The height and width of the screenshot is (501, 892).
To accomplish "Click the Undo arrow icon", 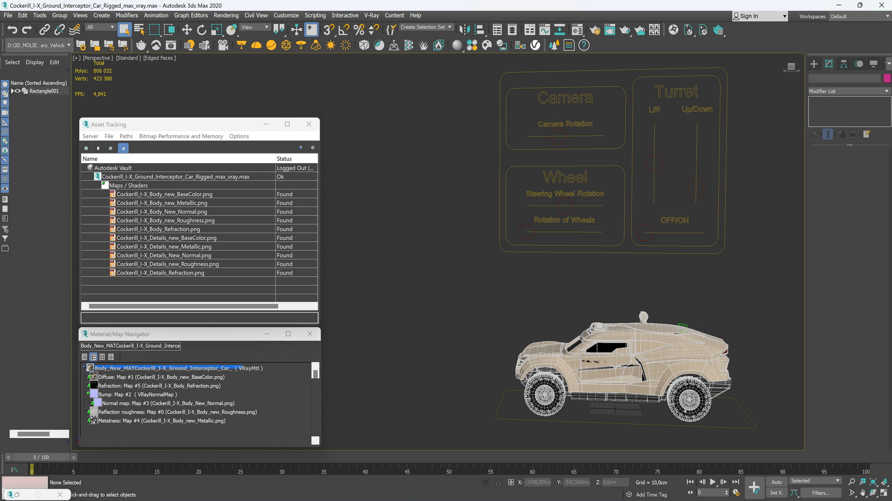I will click(12, 30).
